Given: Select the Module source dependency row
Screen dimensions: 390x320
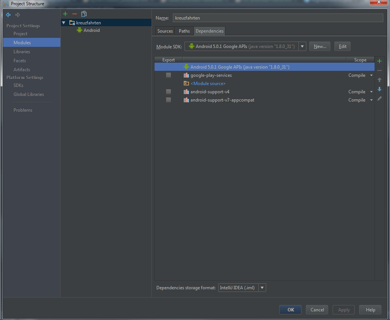Looking at the screenshot, I should (x=264, y=84).
